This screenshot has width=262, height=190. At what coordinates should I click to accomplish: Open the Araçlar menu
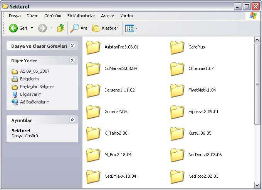coord(107,16)
